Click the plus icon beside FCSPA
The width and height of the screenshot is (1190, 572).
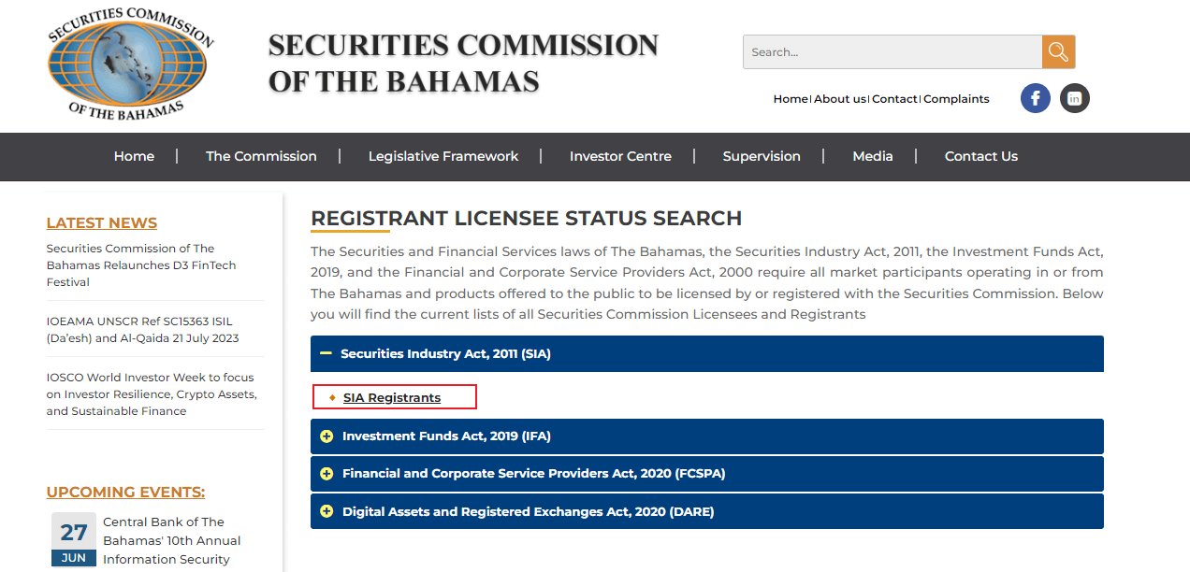327,474
